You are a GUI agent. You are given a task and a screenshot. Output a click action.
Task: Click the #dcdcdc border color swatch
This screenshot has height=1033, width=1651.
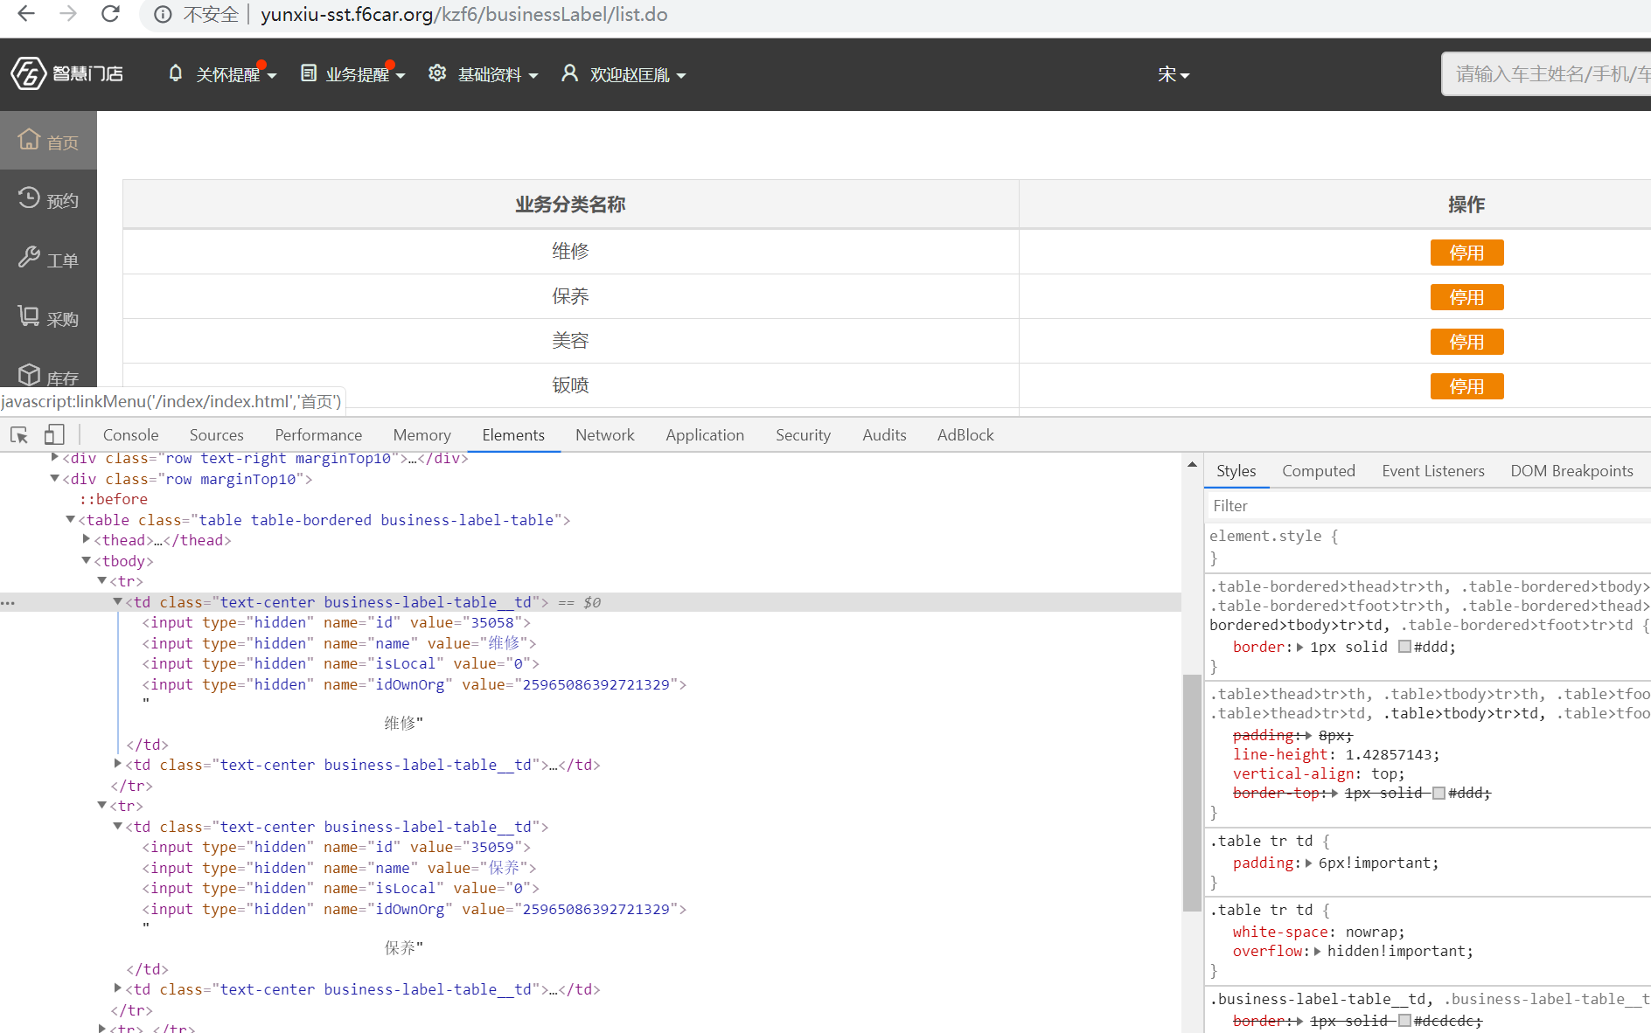point(1404,1021)
